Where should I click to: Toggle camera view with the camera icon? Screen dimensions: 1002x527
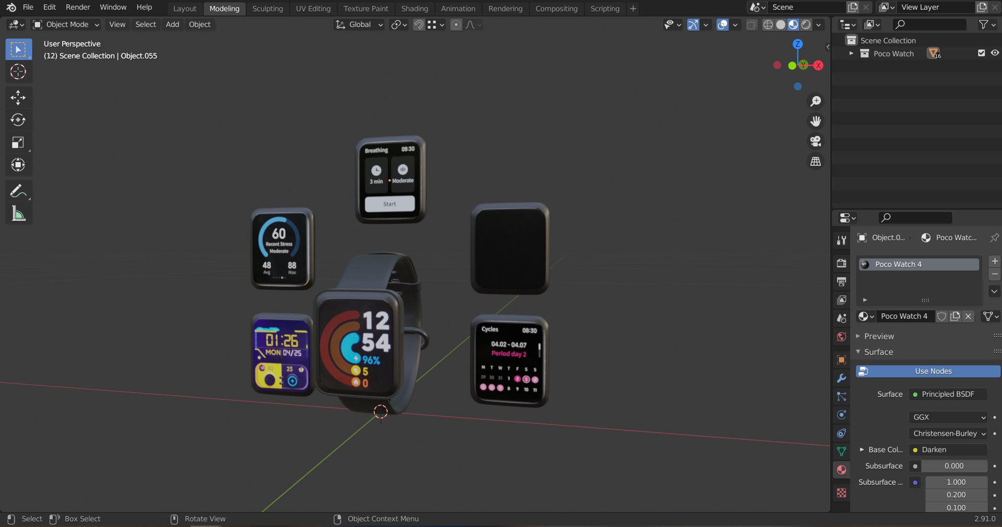(x=815, y=141)
